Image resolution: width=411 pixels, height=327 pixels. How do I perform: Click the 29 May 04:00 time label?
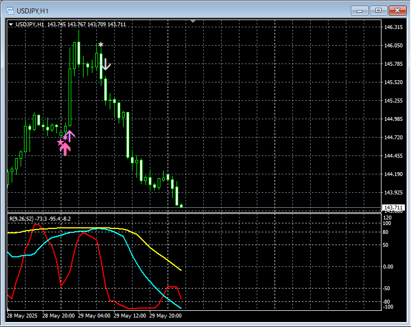click(x=94, y=316)
